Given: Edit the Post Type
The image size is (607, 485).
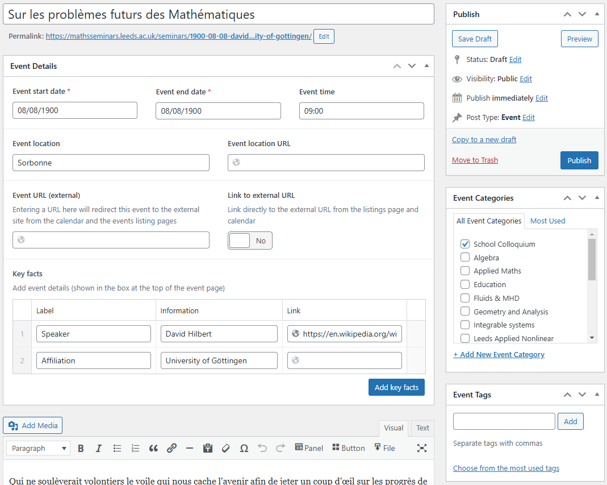Looking at the screenshot, I should coord(529,118).
